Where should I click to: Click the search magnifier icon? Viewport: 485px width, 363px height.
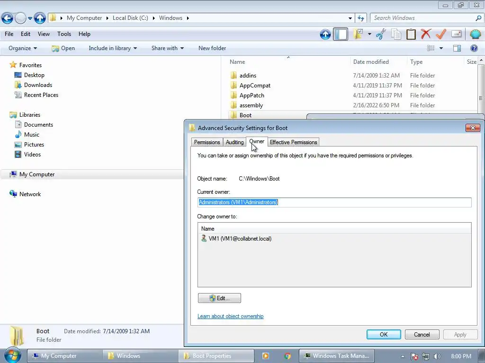478,18
